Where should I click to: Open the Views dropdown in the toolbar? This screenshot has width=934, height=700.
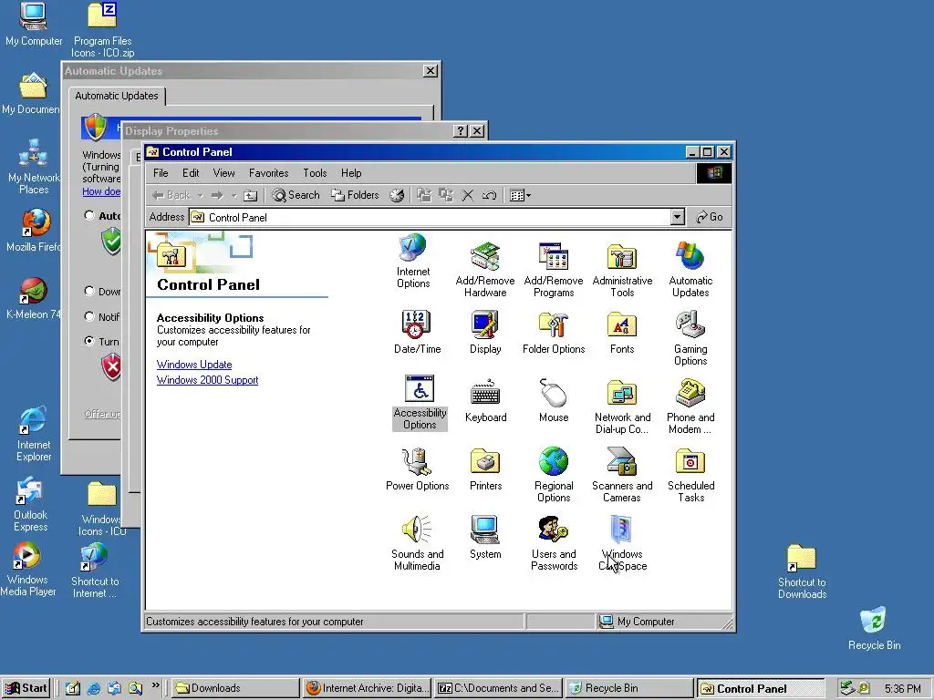click(520, 195)
